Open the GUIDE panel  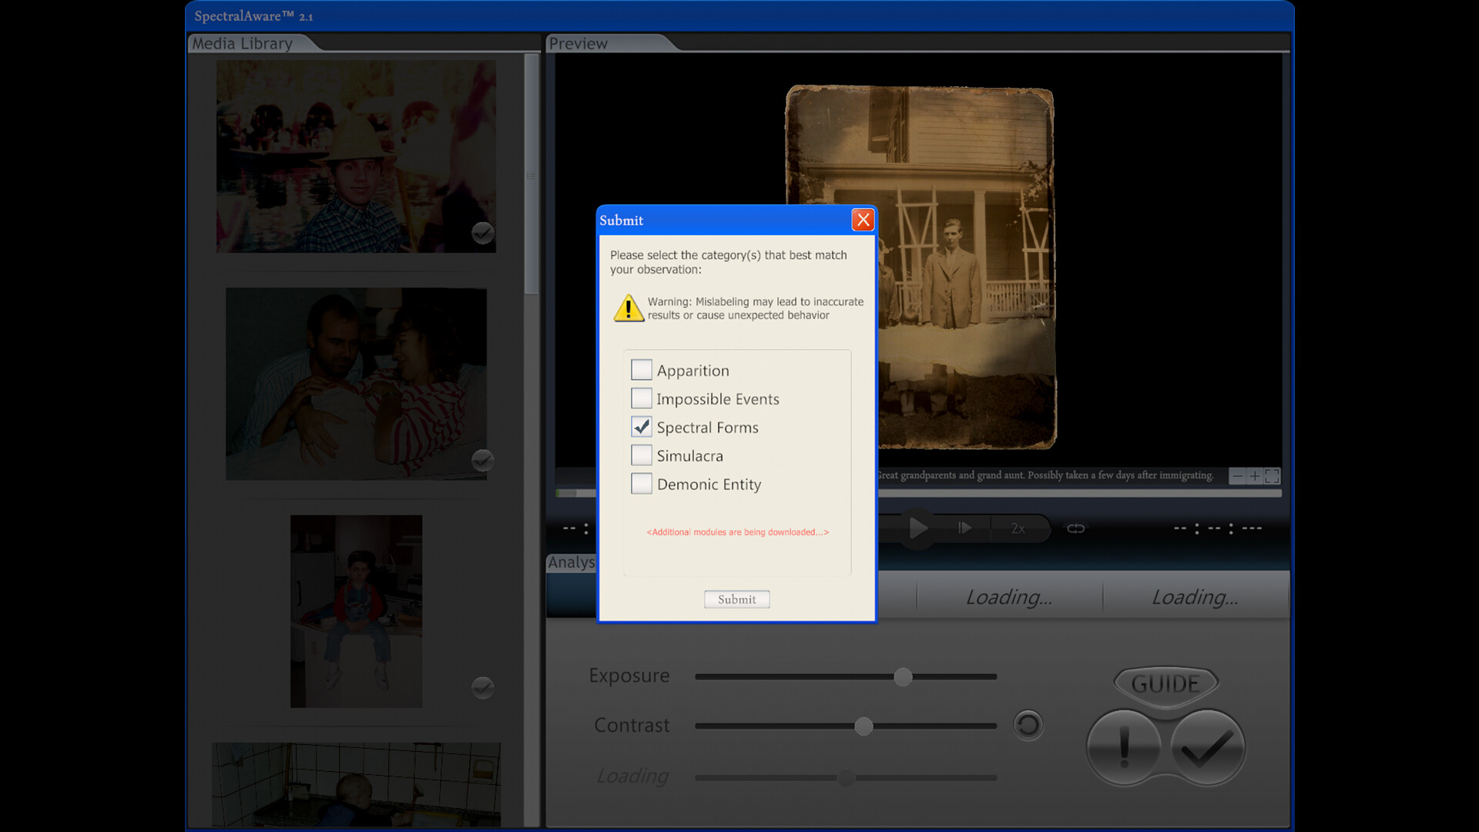(x=1165, y=683)
